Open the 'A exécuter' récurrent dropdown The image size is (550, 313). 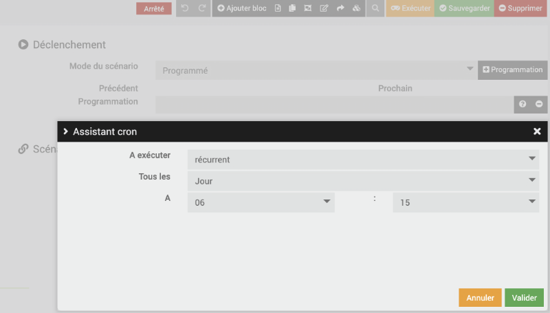(x=363, y=160)
